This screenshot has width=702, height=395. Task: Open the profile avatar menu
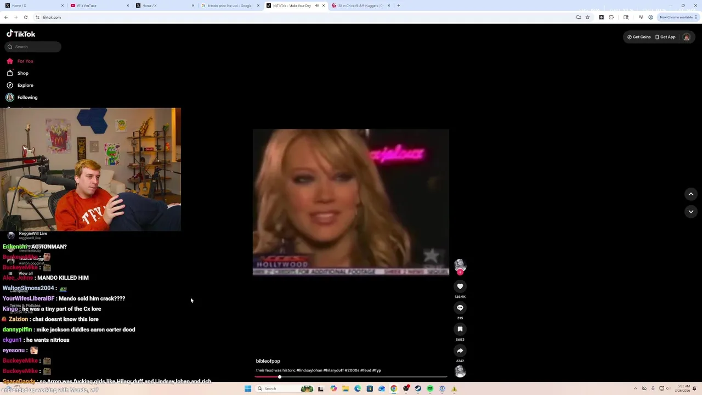(x=686, y=37)
